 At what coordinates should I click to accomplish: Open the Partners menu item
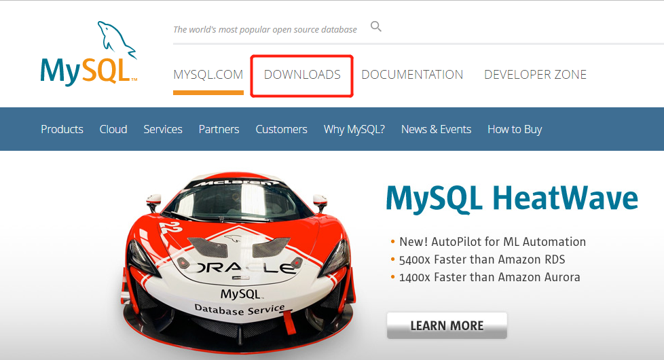(219, 129)
